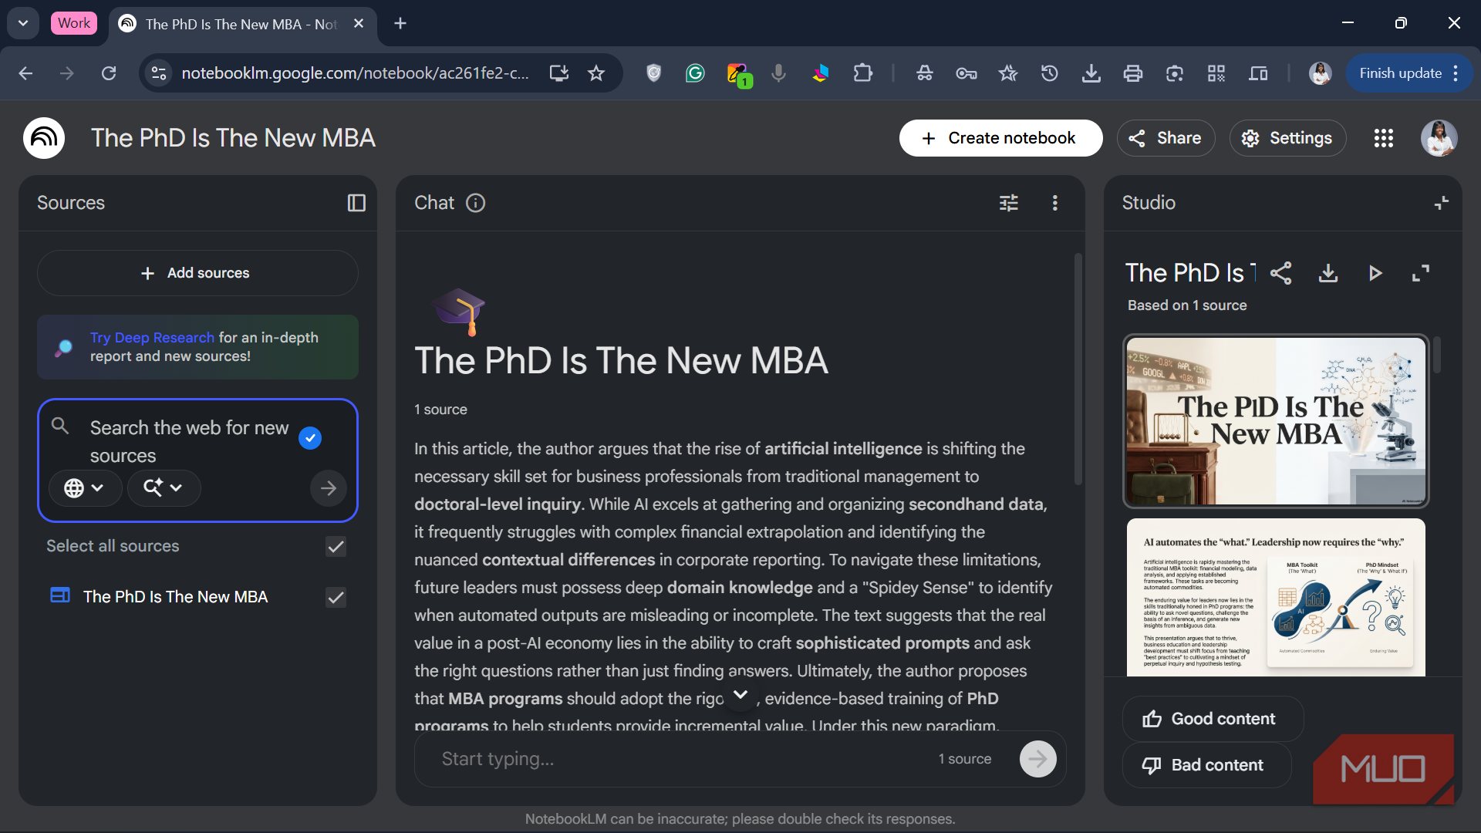
Task: Open Google account avatar in NotebookLM
Action: coord(1439,138)
